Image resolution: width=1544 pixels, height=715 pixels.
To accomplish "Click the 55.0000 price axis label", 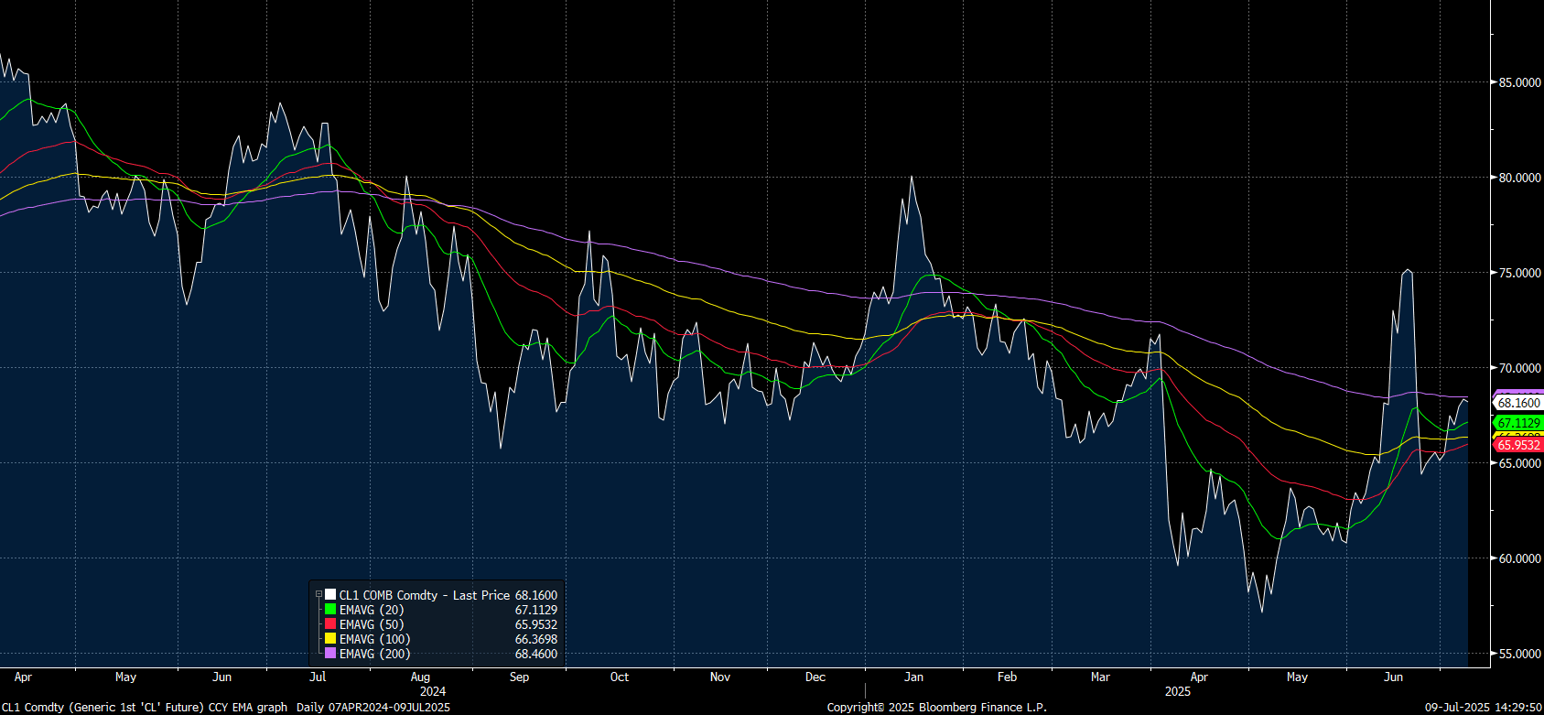I will click(1519, 654).
